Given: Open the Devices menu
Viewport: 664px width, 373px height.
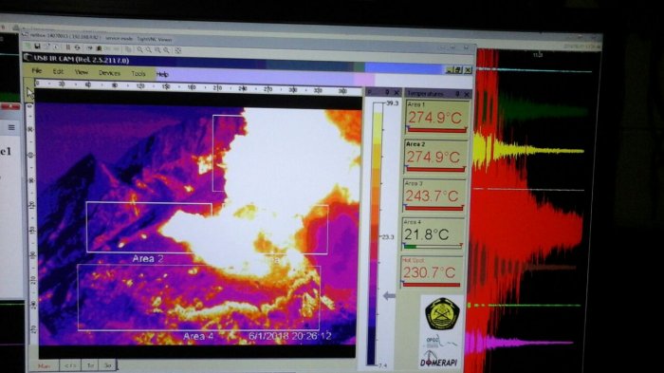Looking at the screenshot, I should pyautogui.click(x=109, y=73).
